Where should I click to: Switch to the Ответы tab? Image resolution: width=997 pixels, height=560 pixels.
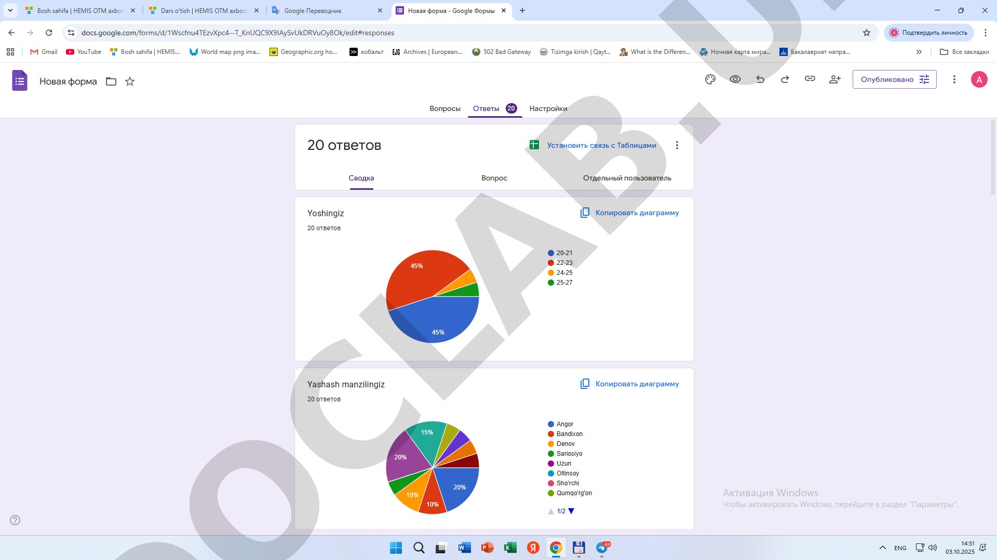(494, 108)
